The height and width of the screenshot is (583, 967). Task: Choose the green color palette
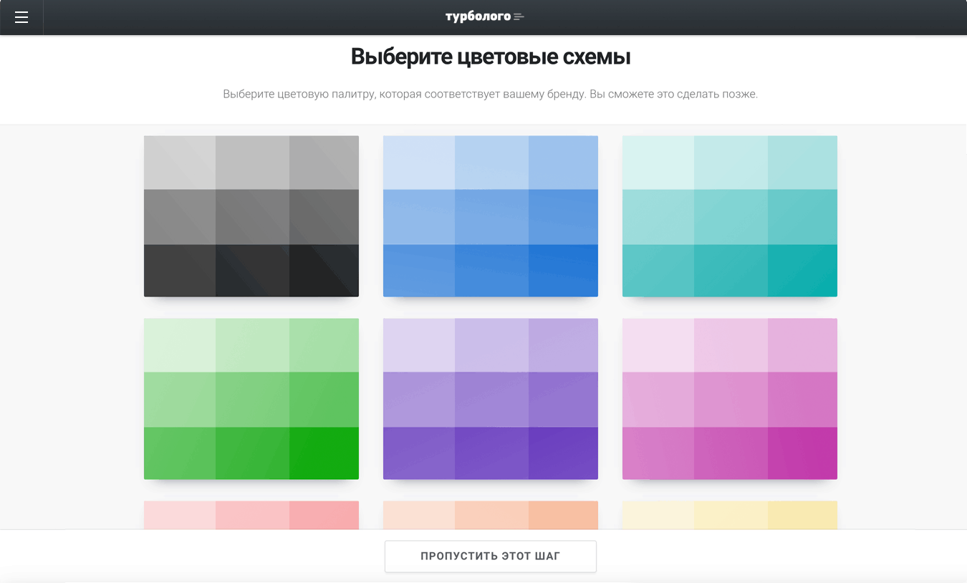pyautogui.click(x=251, y=399)
